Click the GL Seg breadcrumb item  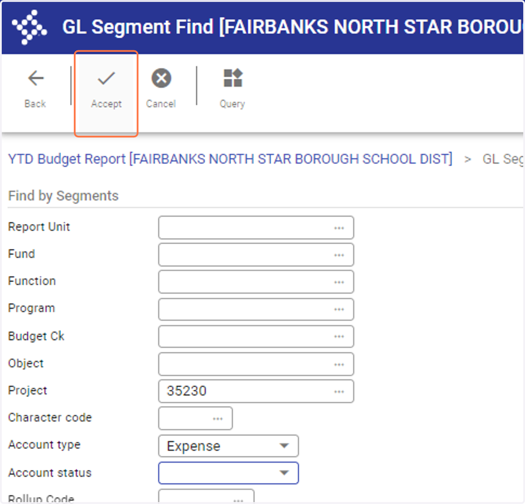tap(503, 159)
